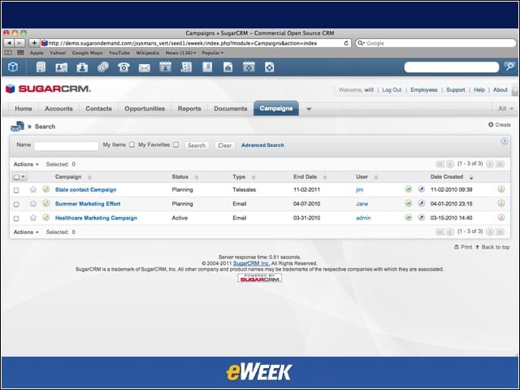Star Healthcare Marketing Campaign as favorite
The height and width of the screenshot is (390, 520).
(32, 218)
